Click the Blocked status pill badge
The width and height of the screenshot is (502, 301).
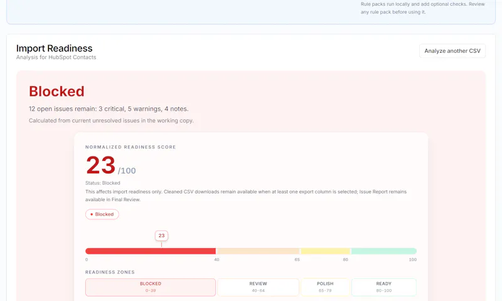(102, 214)
